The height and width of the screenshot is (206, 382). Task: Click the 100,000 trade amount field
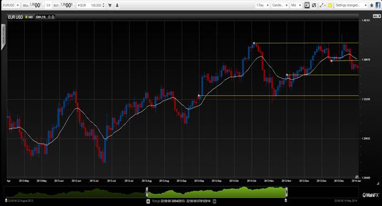pos(96,5)
